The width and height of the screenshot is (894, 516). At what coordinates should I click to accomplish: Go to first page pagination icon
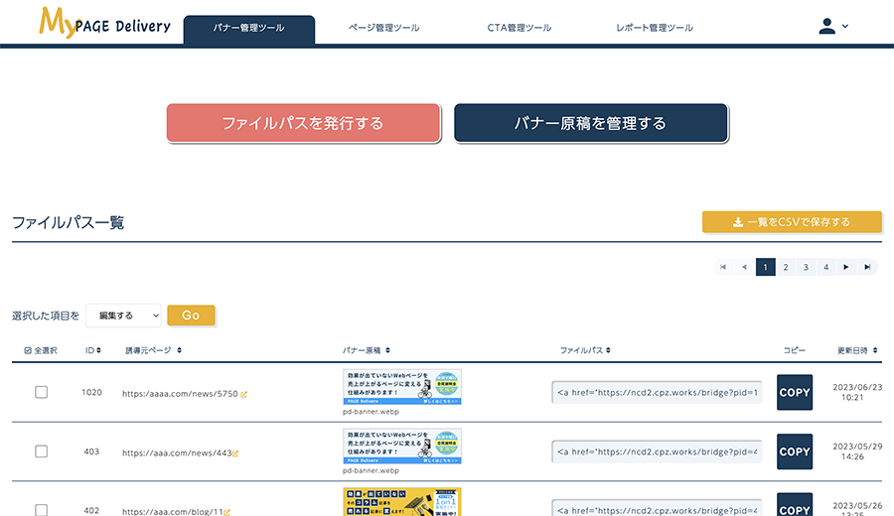coord(723,267)
